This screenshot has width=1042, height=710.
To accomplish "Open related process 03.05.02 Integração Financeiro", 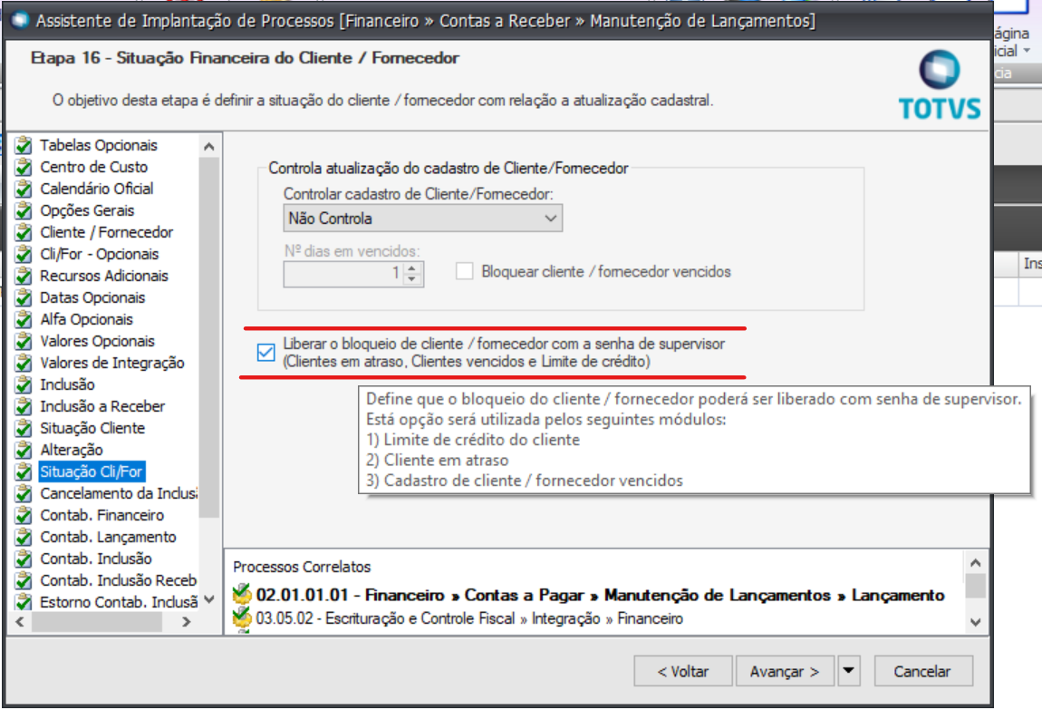I will click(x=469, y=618).
